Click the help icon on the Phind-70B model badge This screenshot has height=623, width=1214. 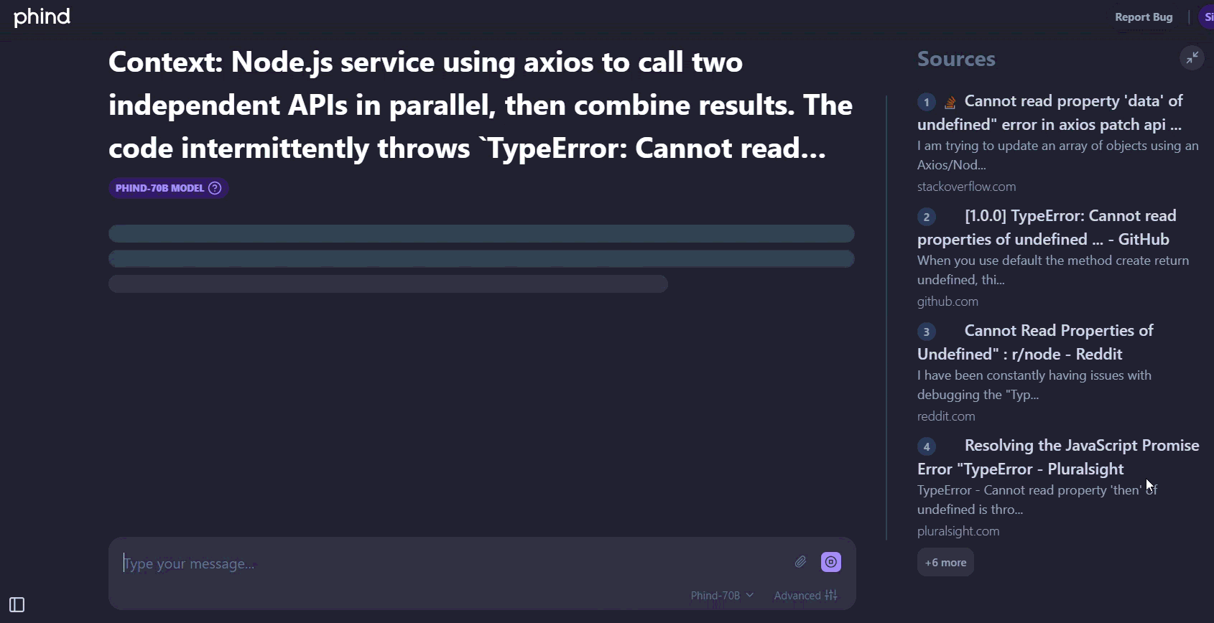coord(215,188)
